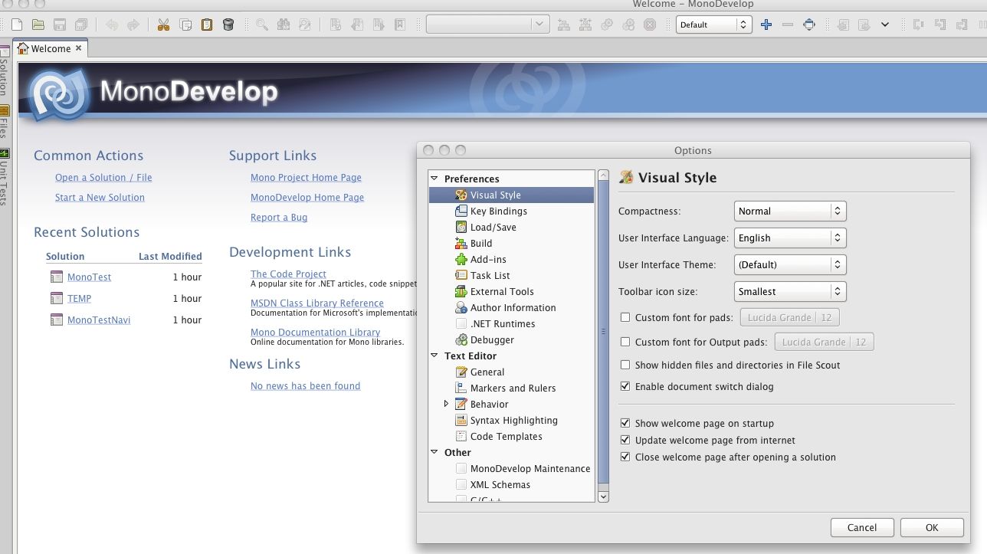The image size is (987, 554).
Task: Click the full screen view toolbar icon
Action: tap(809, 25)
